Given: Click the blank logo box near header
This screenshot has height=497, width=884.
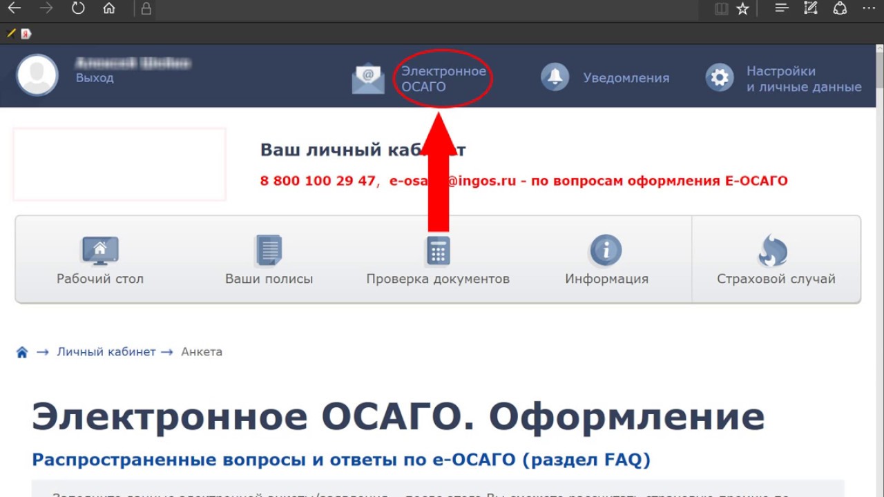Looking at the screenshot, I should click(119, 164).
